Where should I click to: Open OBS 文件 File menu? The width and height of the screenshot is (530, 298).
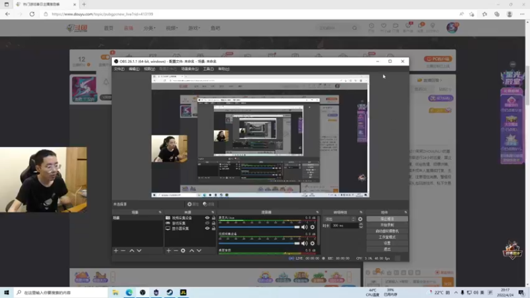tap(119, 69)
